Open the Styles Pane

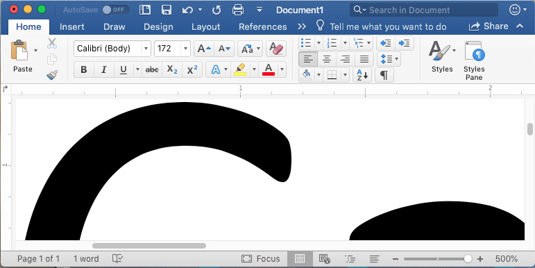point(474,60)
